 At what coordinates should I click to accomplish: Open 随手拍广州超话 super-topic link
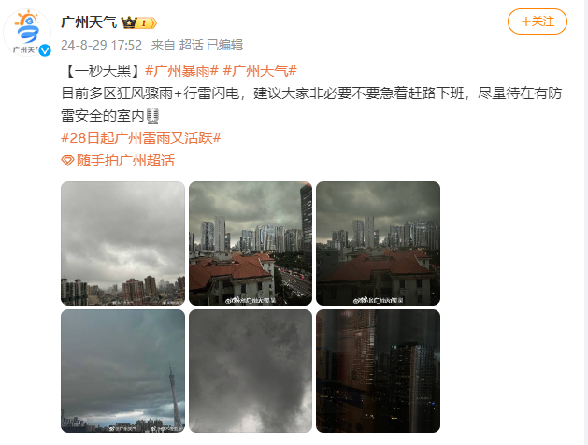pos(125,161)
